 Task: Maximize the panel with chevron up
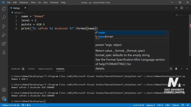pos(182,69)
